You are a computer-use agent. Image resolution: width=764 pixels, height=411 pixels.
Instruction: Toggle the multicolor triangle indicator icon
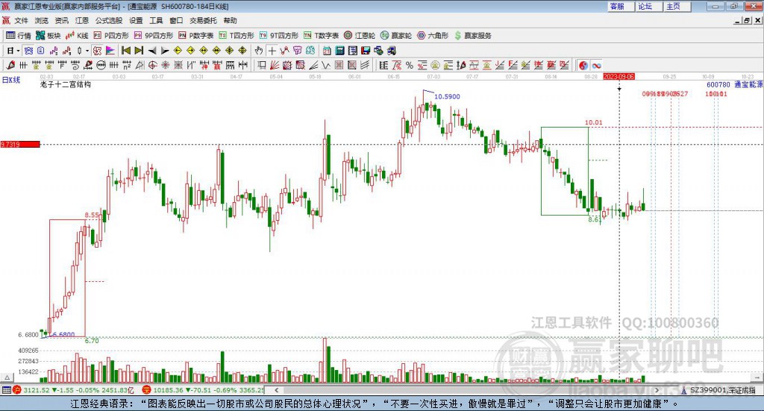110,51
